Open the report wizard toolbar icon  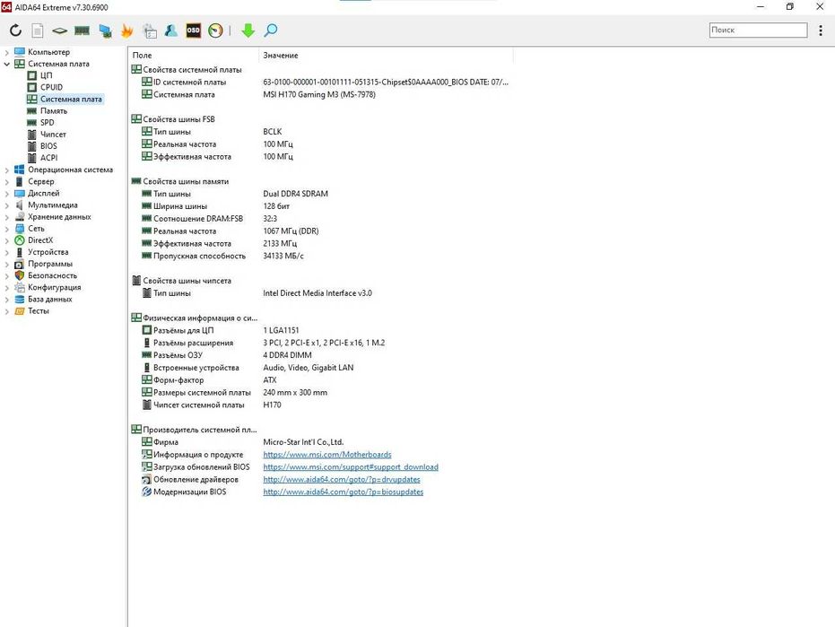click(150, 30)
